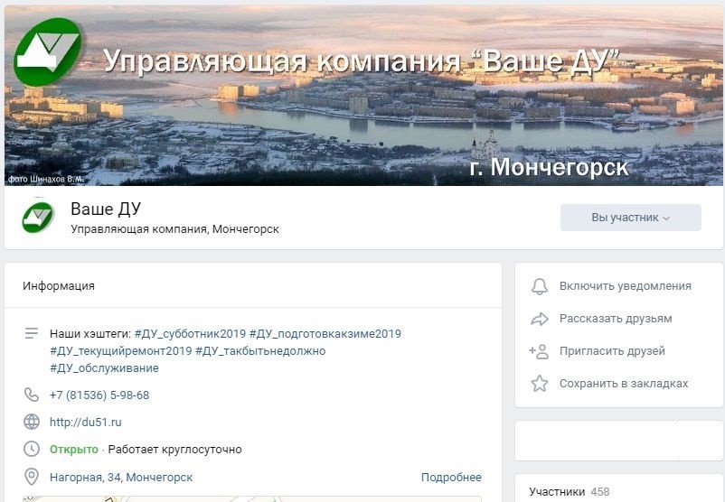Click the clock working hours icon
Viewport: 725px width, 502px height.
coord(32,449)
